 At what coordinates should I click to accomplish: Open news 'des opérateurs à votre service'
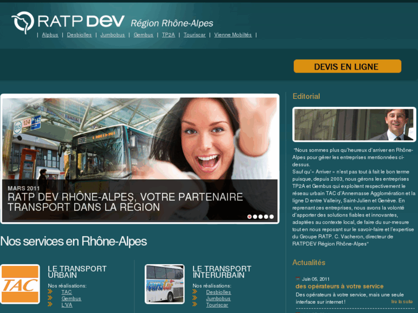point(339,287)
